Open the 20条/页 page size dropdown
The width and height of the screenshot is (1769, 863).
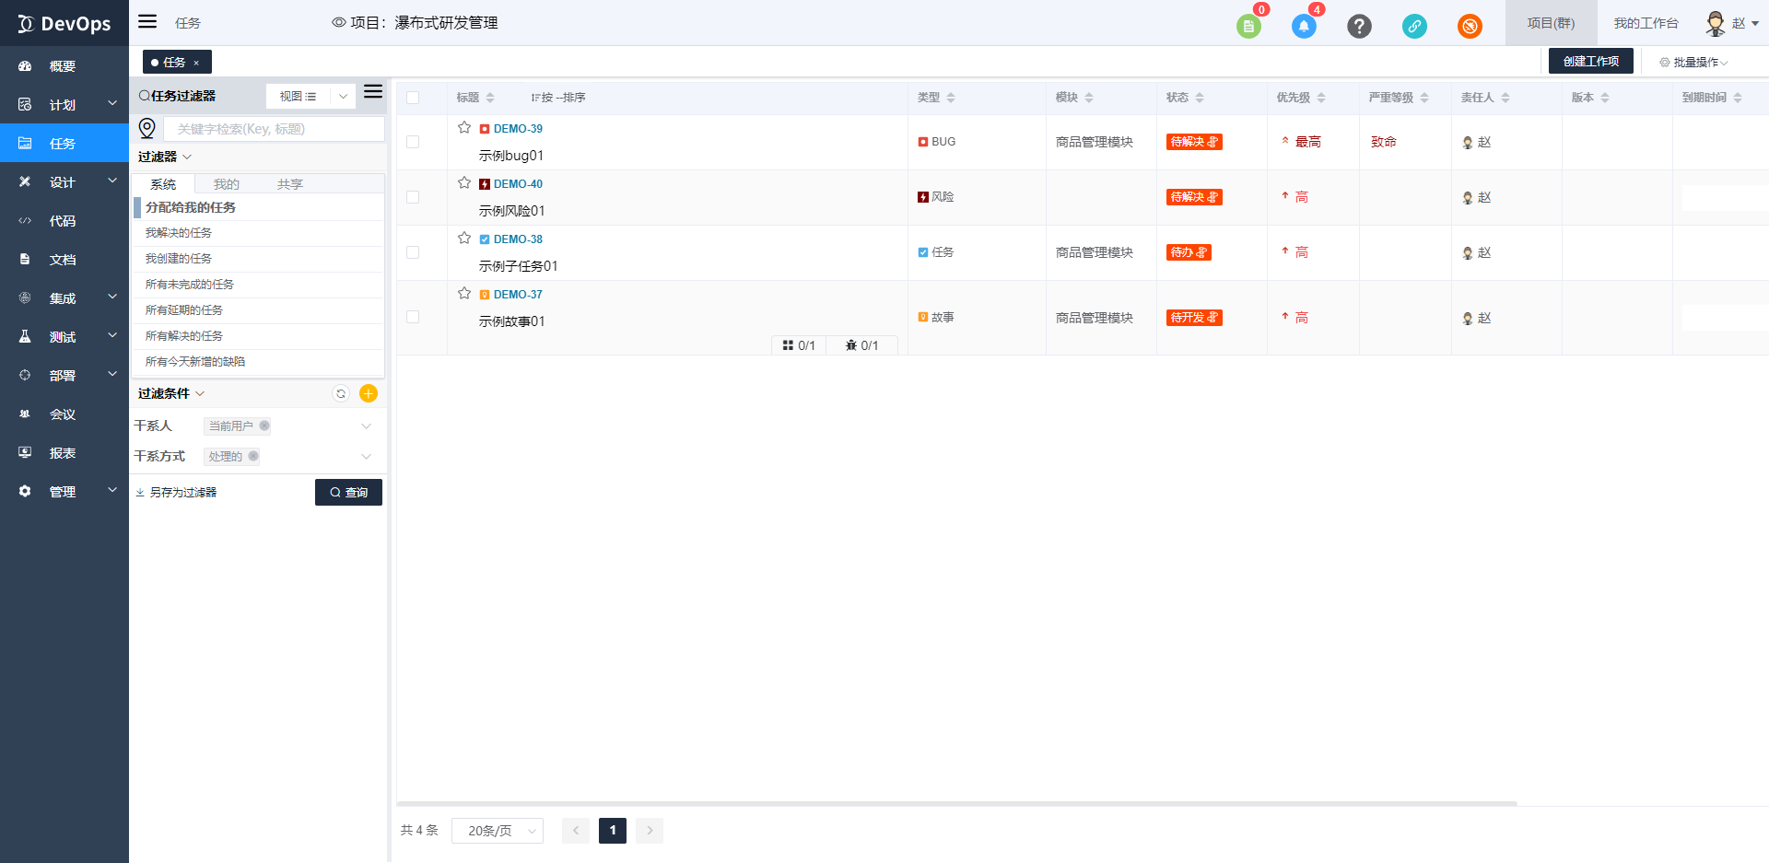(498, 831)
